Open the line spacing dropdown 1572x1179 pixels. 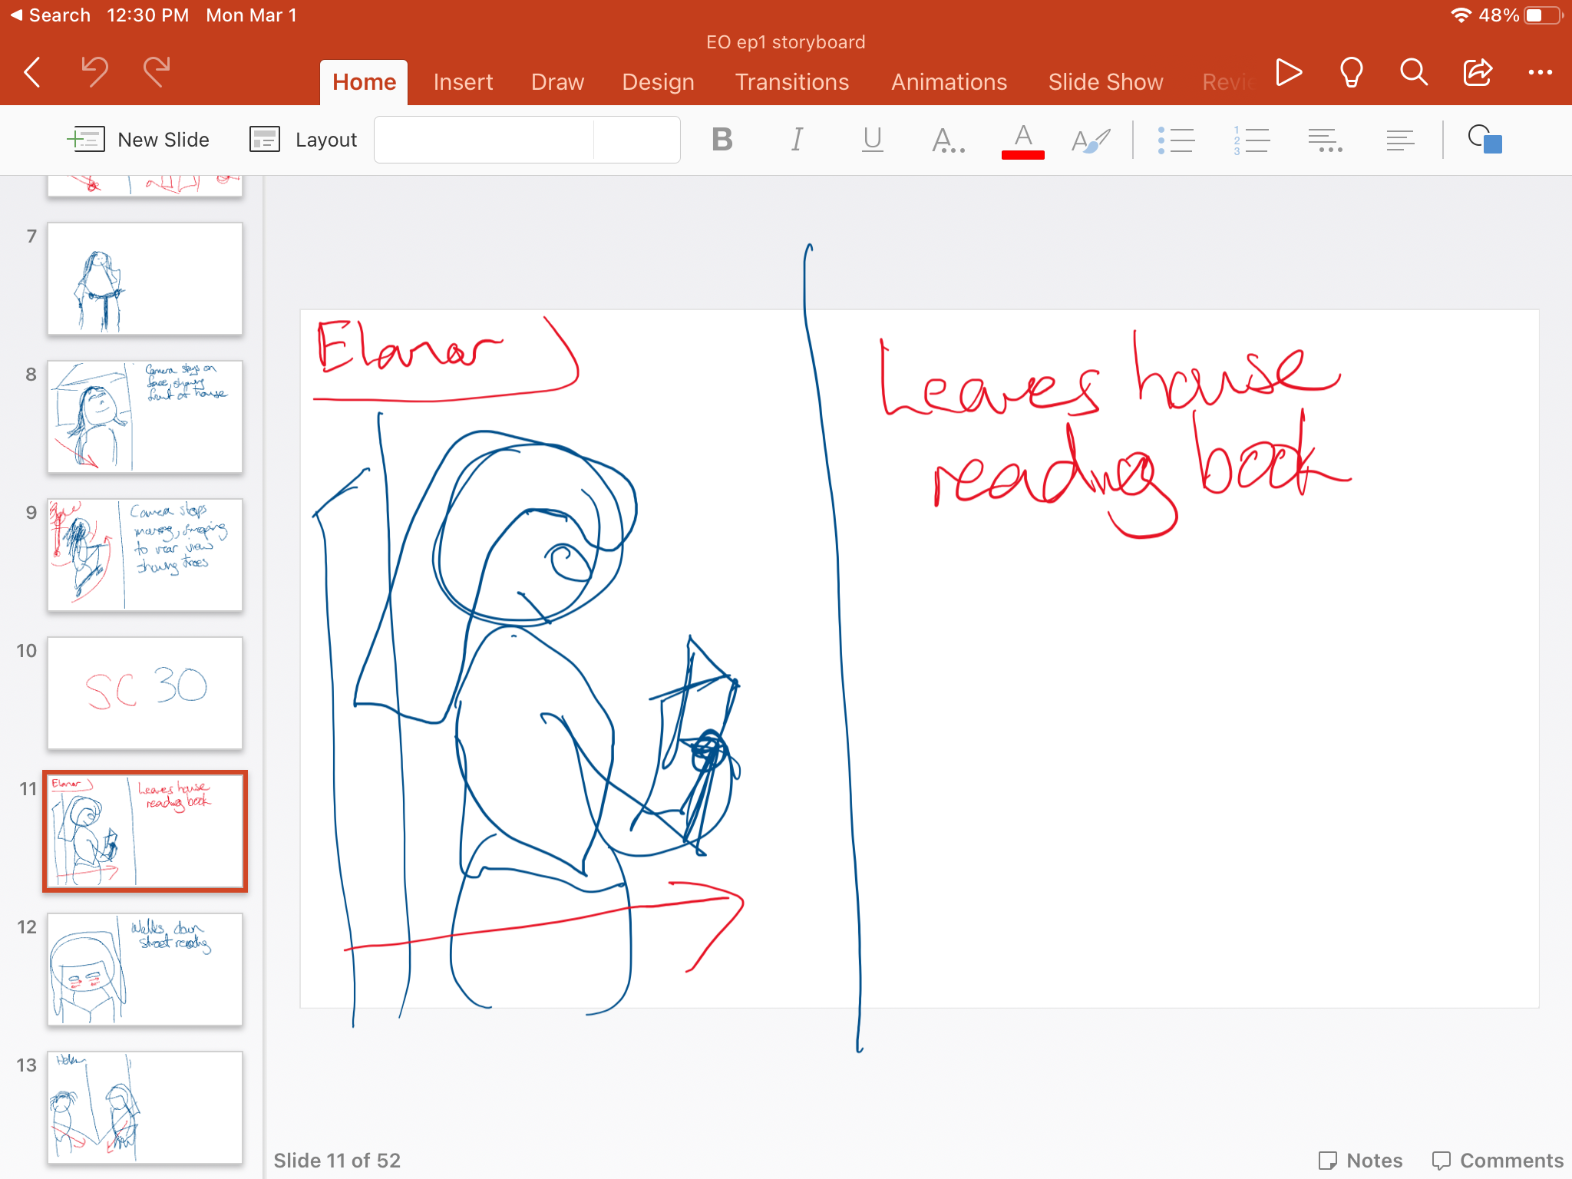coord(1326,140)
